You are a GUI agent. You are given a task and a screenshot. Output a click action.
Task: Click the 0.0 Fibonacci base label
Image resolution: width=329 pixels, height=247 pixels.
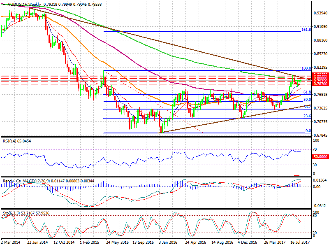tap(307, 131)
